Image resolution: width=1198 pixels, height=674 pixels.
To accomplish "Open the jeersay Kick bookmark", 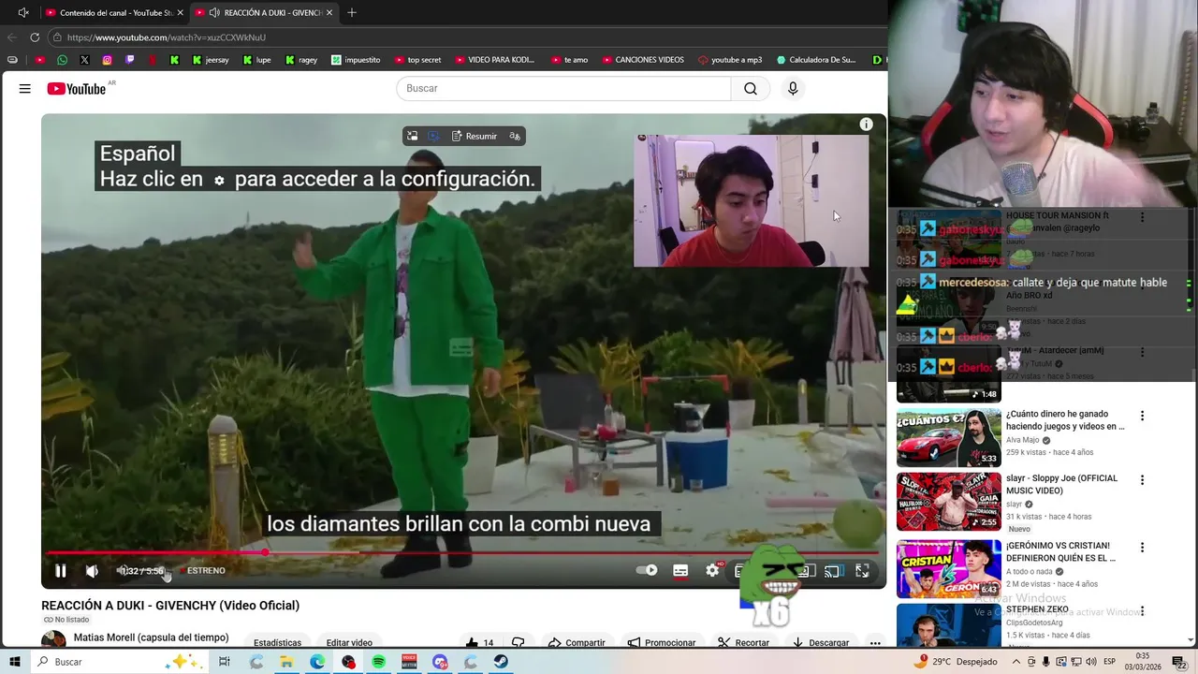I will point(211,60).
